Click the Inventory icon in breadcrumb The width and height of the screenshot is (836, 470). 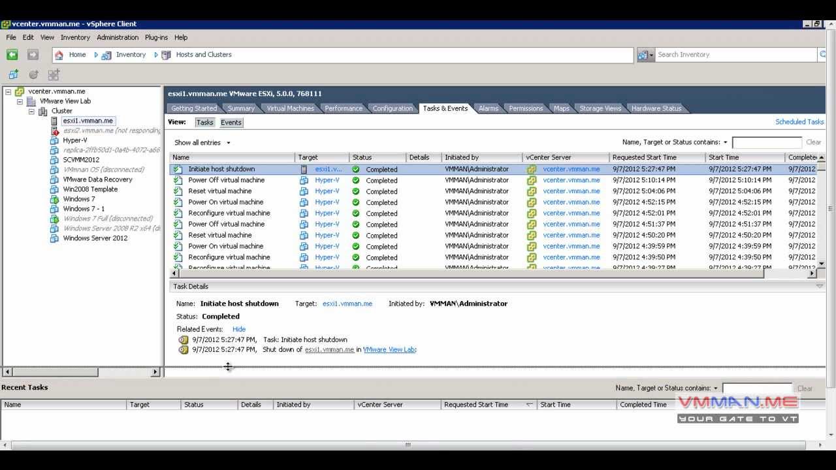pos(106,55)
